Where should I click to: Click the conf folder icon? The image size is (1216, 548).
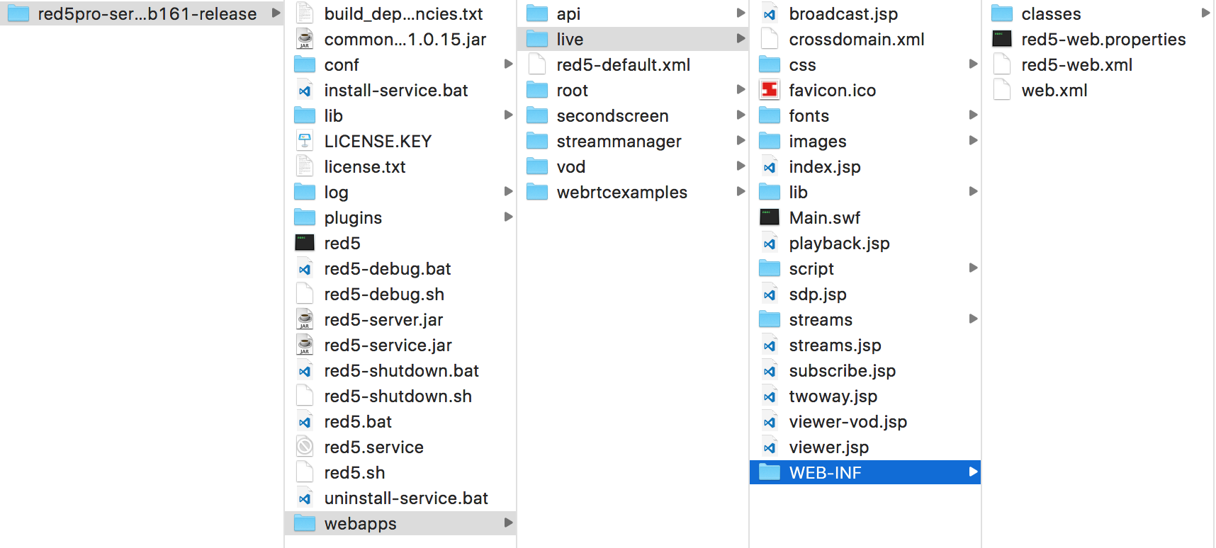(305, 64)
